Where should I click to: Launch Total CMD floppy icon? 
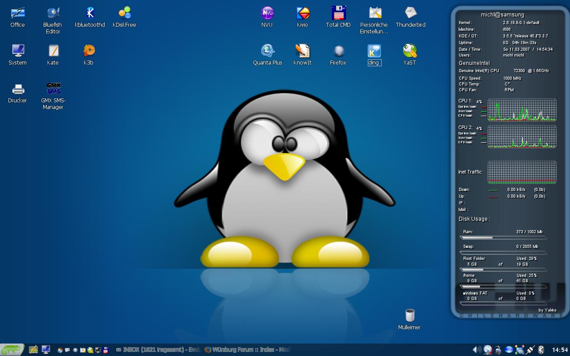pyautogui.click(x=338, y=17)
